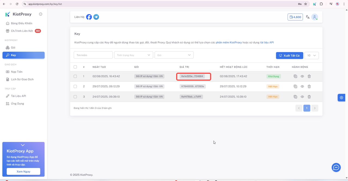Viewport: 348px width, 181px height.
Task: Select the header checkbox to choose all keys
Action: coord(75,67)
